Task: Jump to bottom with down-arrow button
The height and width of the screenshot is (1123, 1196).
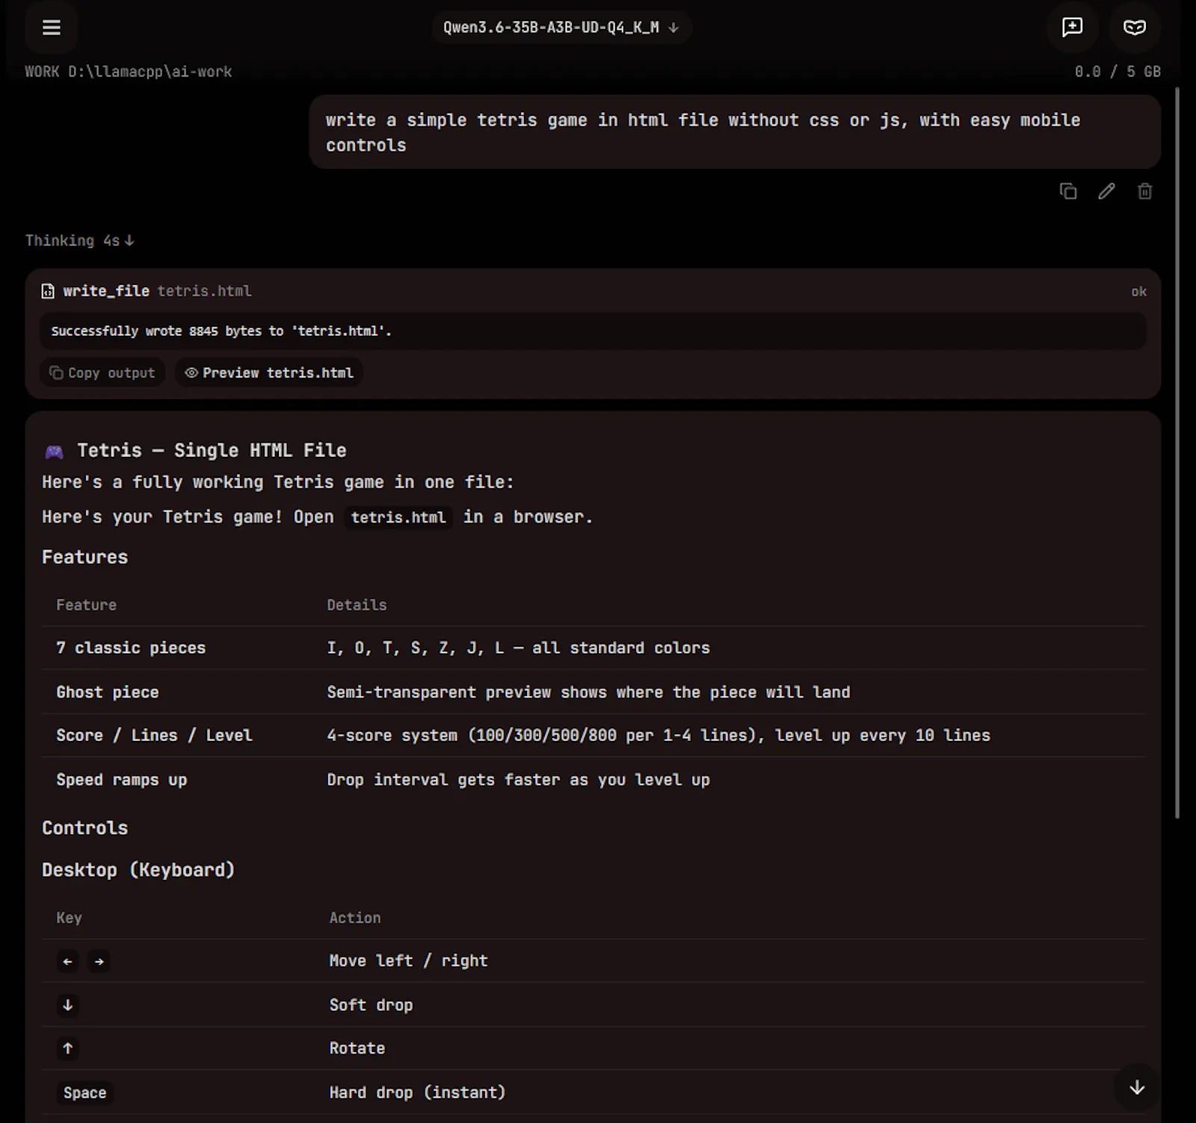Action: (x=1136, y=1087)
